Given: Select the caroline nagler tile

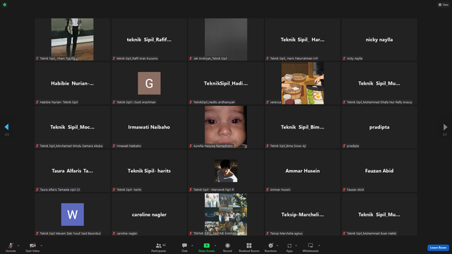Looking at the screenshot, I should [149, 214].
